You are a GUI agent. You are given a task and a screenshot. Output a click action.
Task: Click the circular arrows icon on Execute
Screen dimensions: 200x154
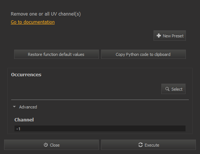point(141,145)
